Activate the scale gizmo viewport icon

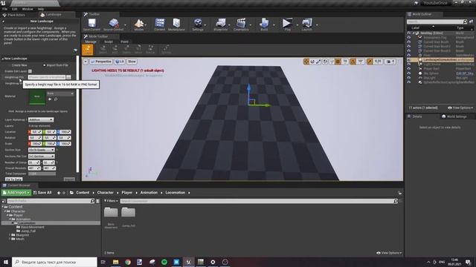[318, 62]
